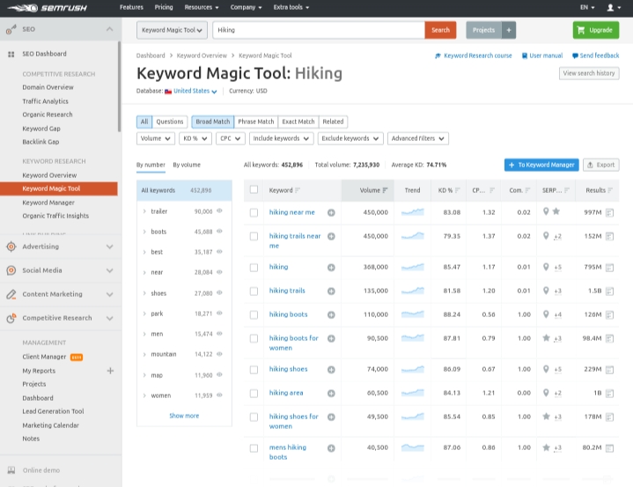Change the United States database dropdown
633x487 pixels.
pyautogui.click(x=195, y=92)
